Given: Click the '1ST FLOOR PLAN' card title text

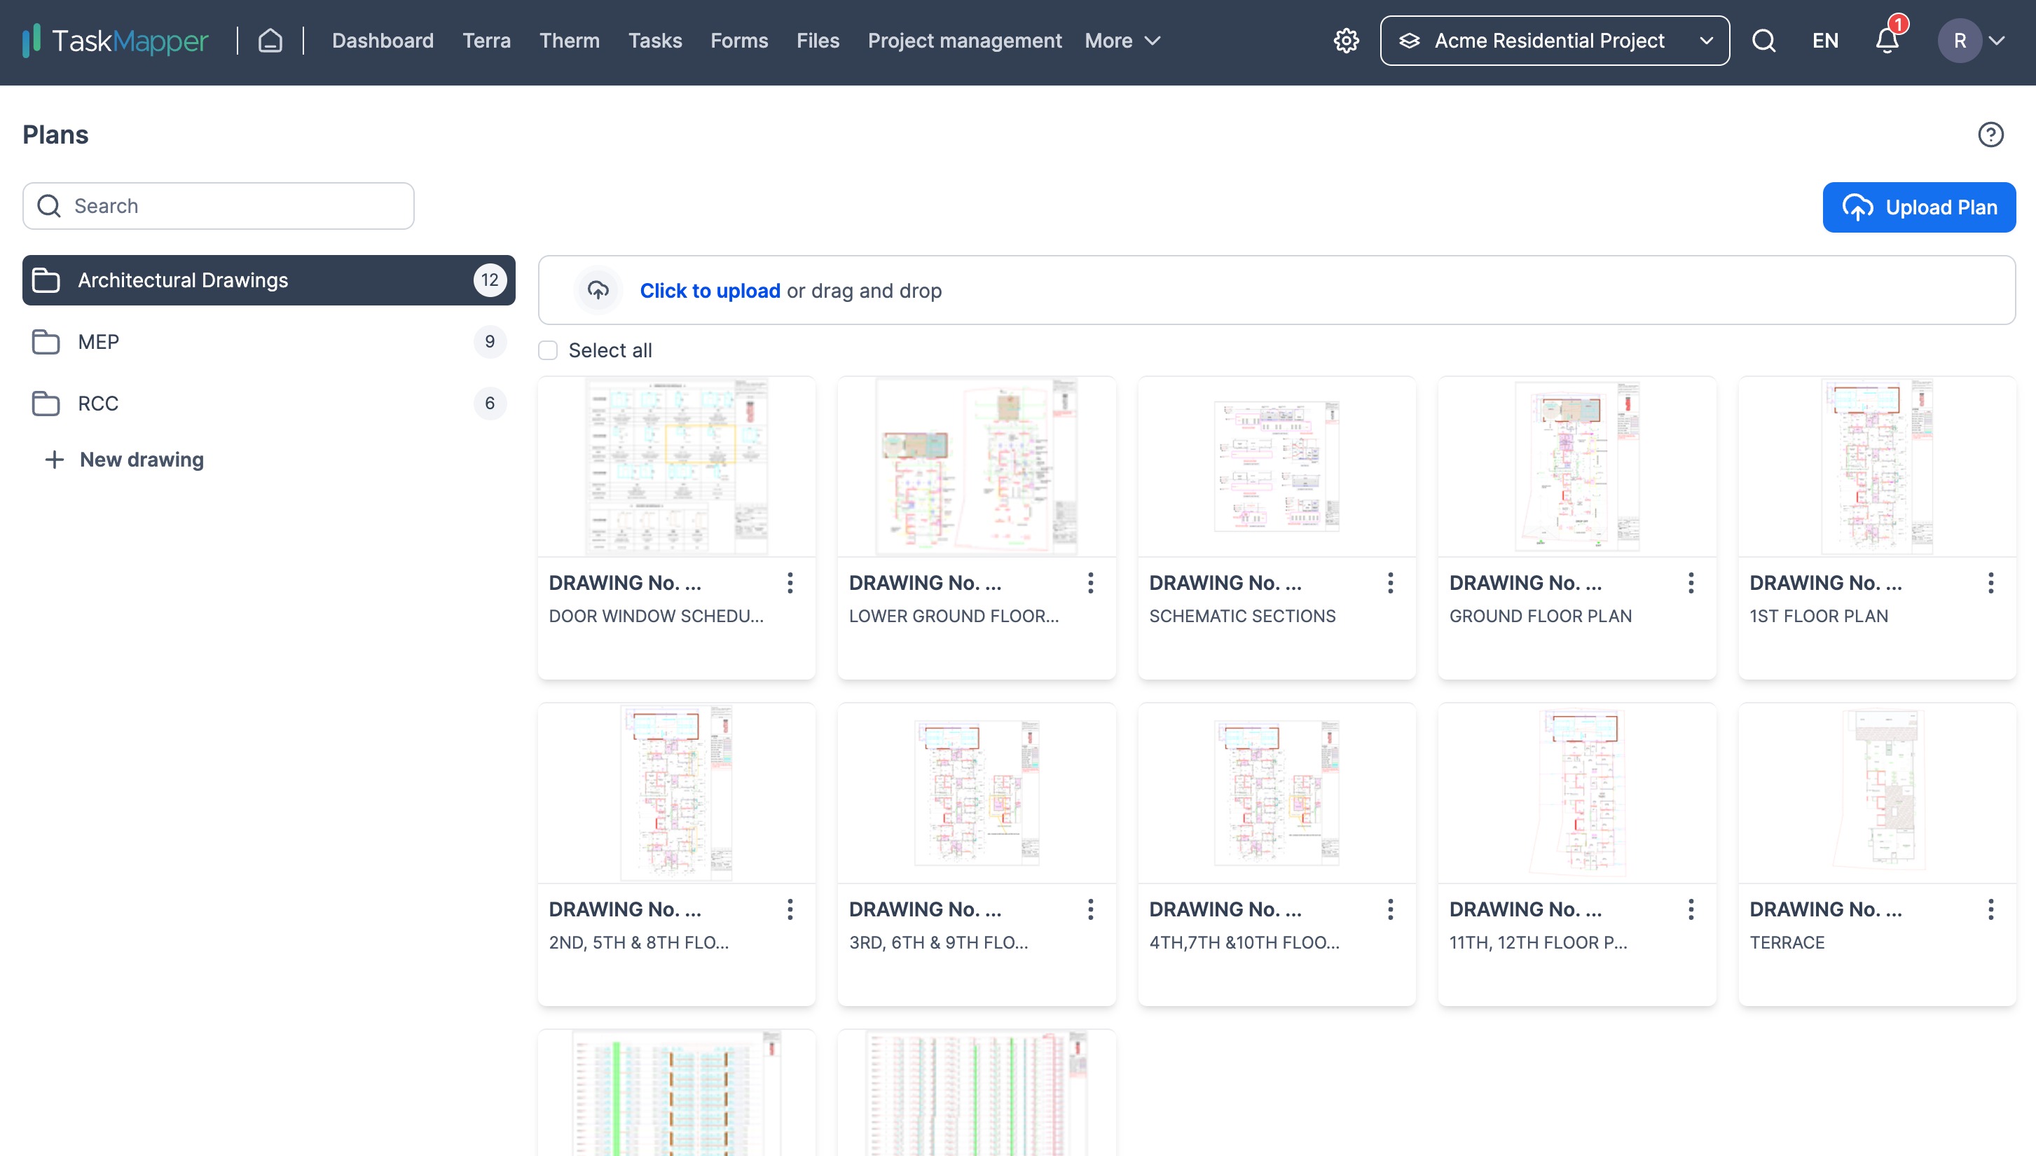Looking at the screenshot, I should [x=1819, y=616].
